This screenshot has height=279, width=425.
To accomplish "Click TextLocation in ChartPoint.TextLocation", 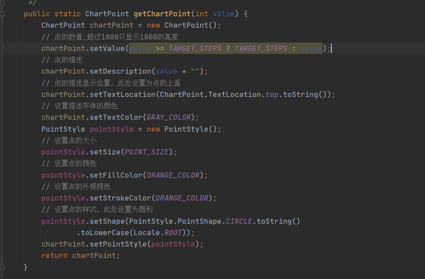I will click(234, 94).
